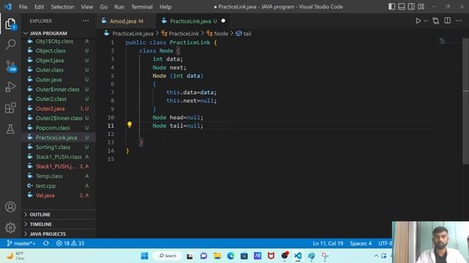469x263 pixels.
Task: Open Source Control view icon
Action: tap(11, 66)
